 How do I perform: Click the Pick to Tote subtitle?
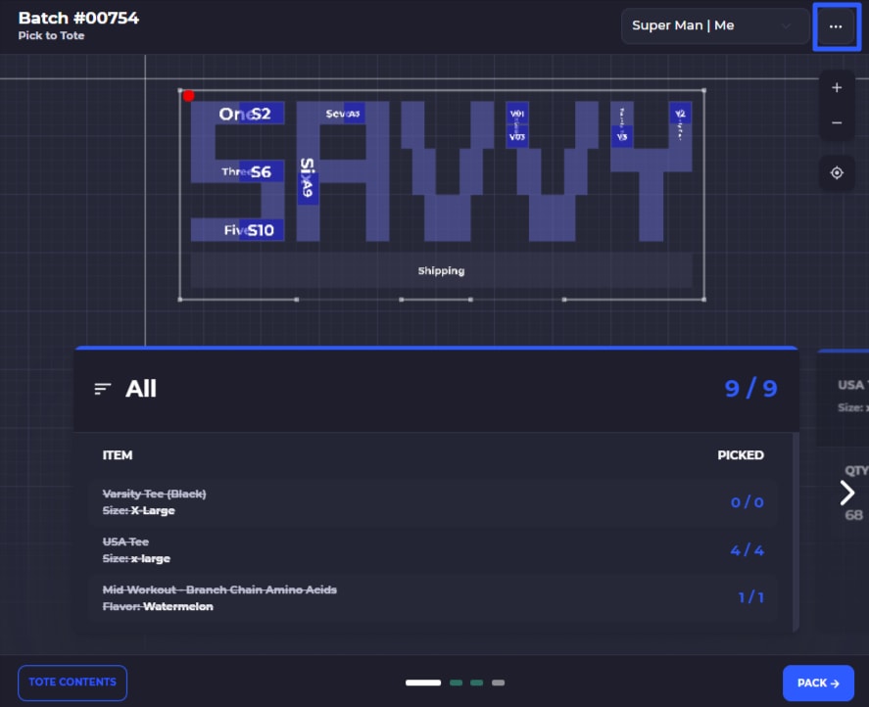(51, 35)
